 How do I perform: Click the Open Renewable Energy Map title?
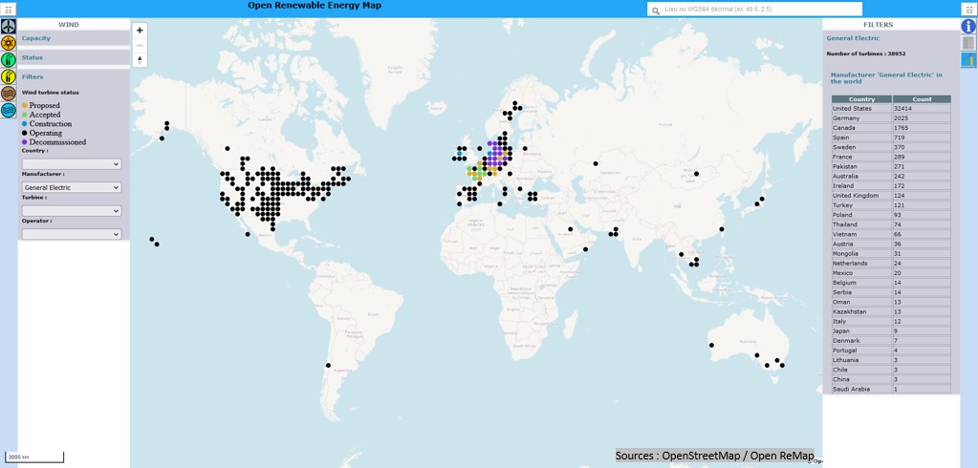[x=315, y=6]
